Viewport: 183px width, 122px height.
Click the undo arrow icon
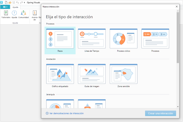click(18, 2)
